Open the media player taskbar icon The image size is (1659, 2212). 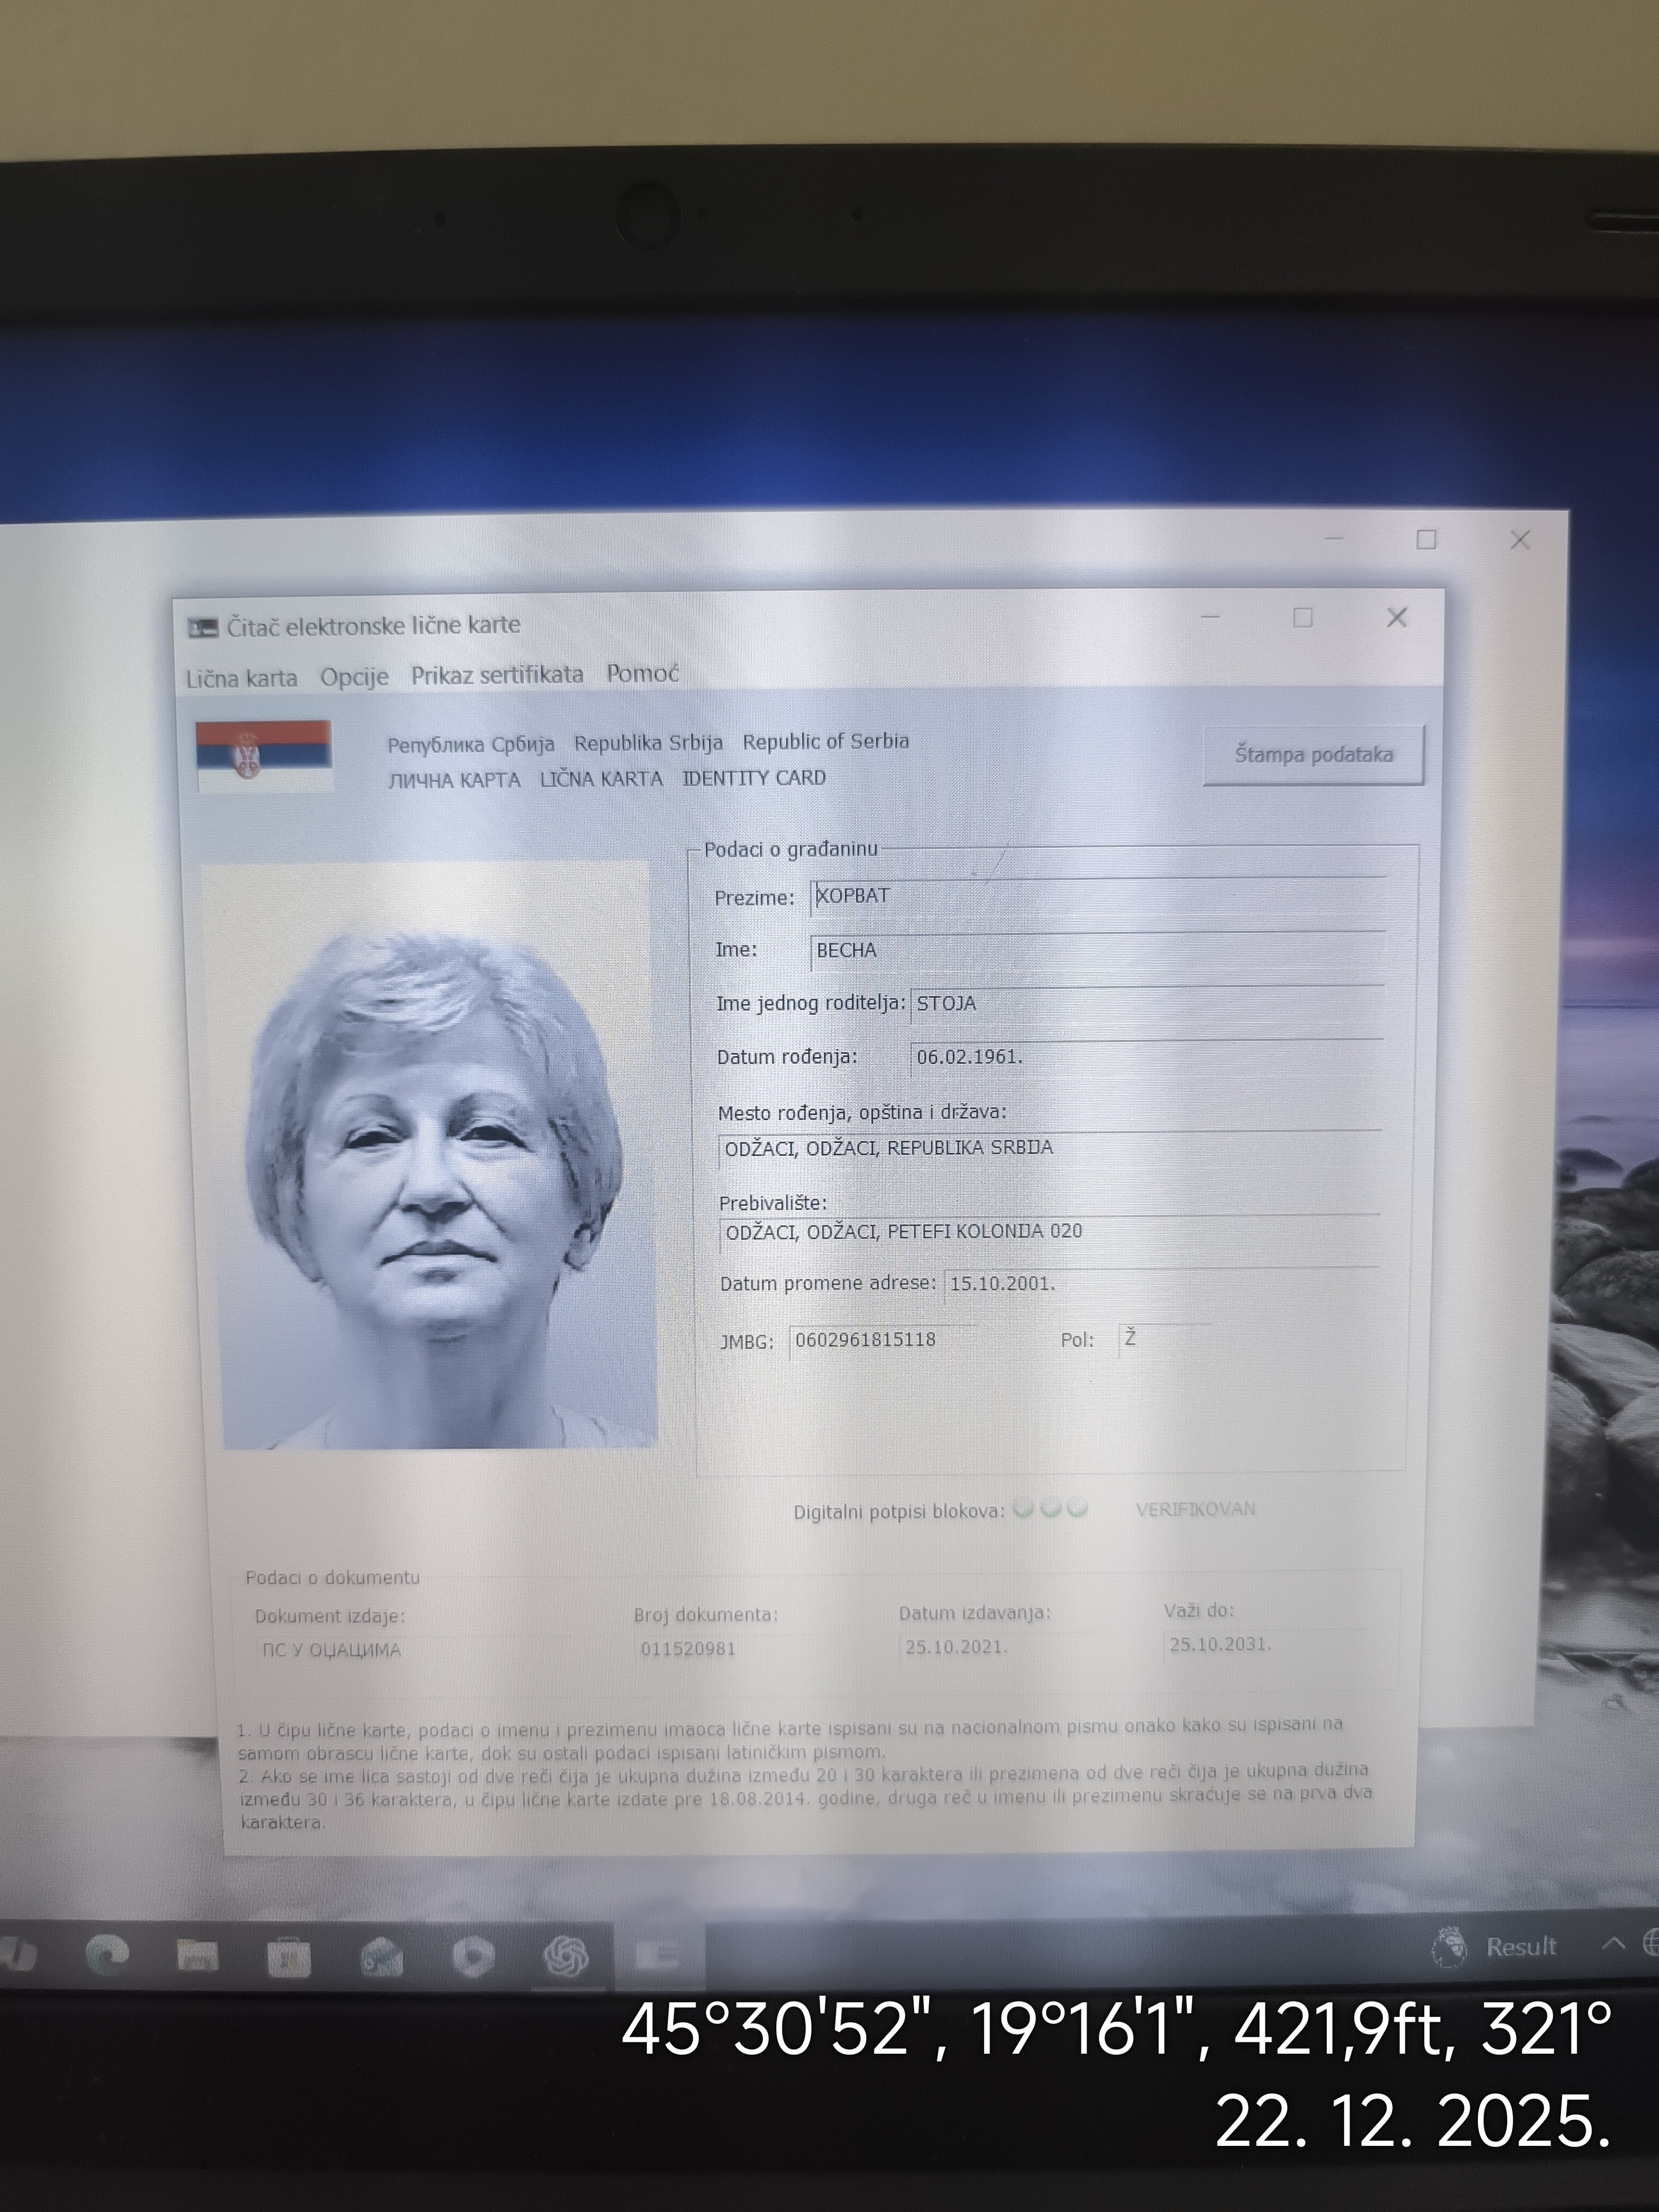pos(473,1956)
